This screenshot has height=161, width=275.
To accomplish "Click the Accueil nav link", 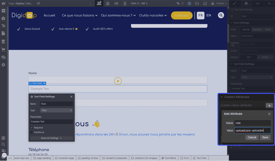I will coord(49,16).
